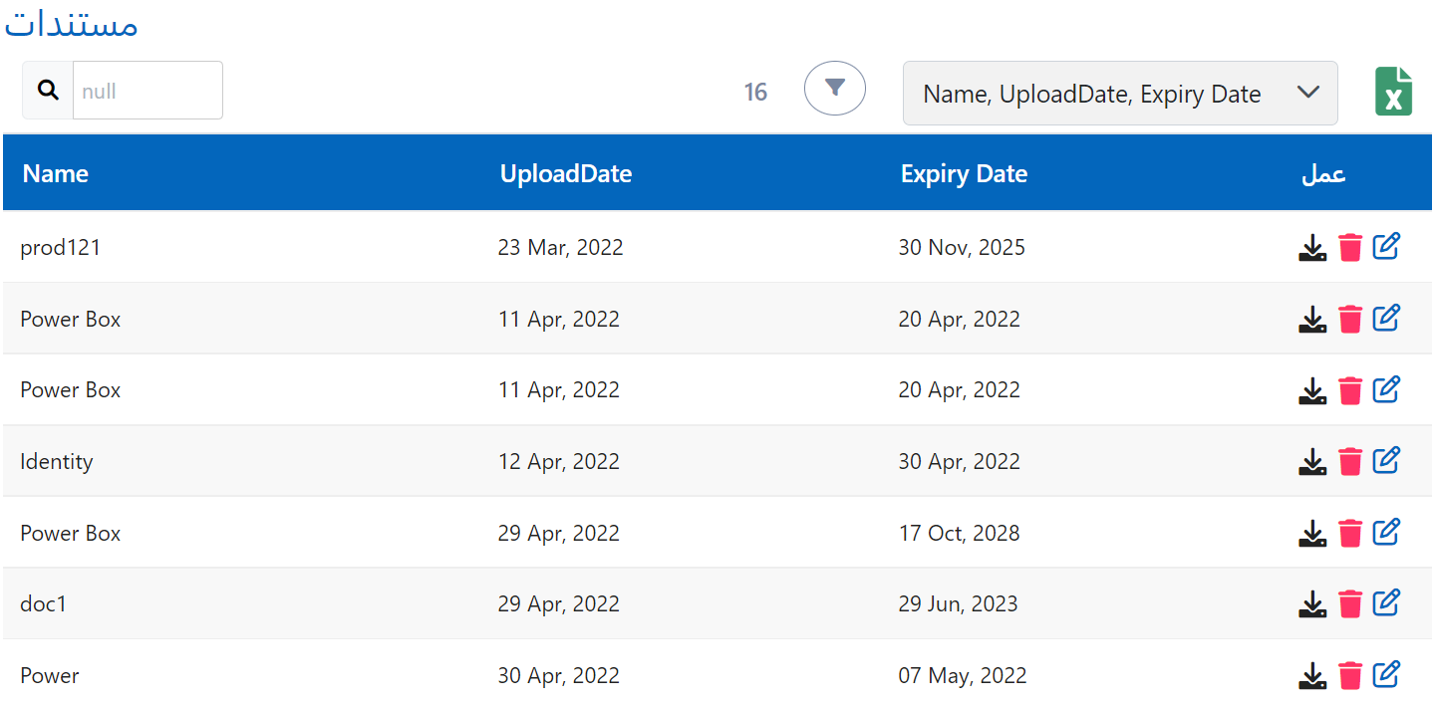Edit the doc1 document entry
1435x707 pixels.
click(x=1386, y=603)
